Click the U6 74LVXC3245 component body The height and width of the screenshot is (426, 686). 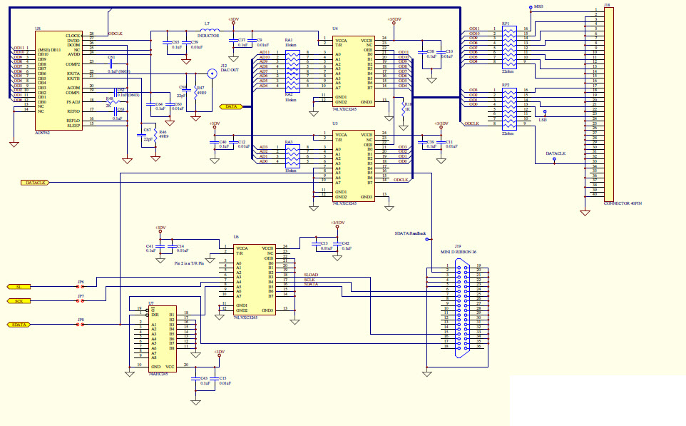[x=253, y=278]
